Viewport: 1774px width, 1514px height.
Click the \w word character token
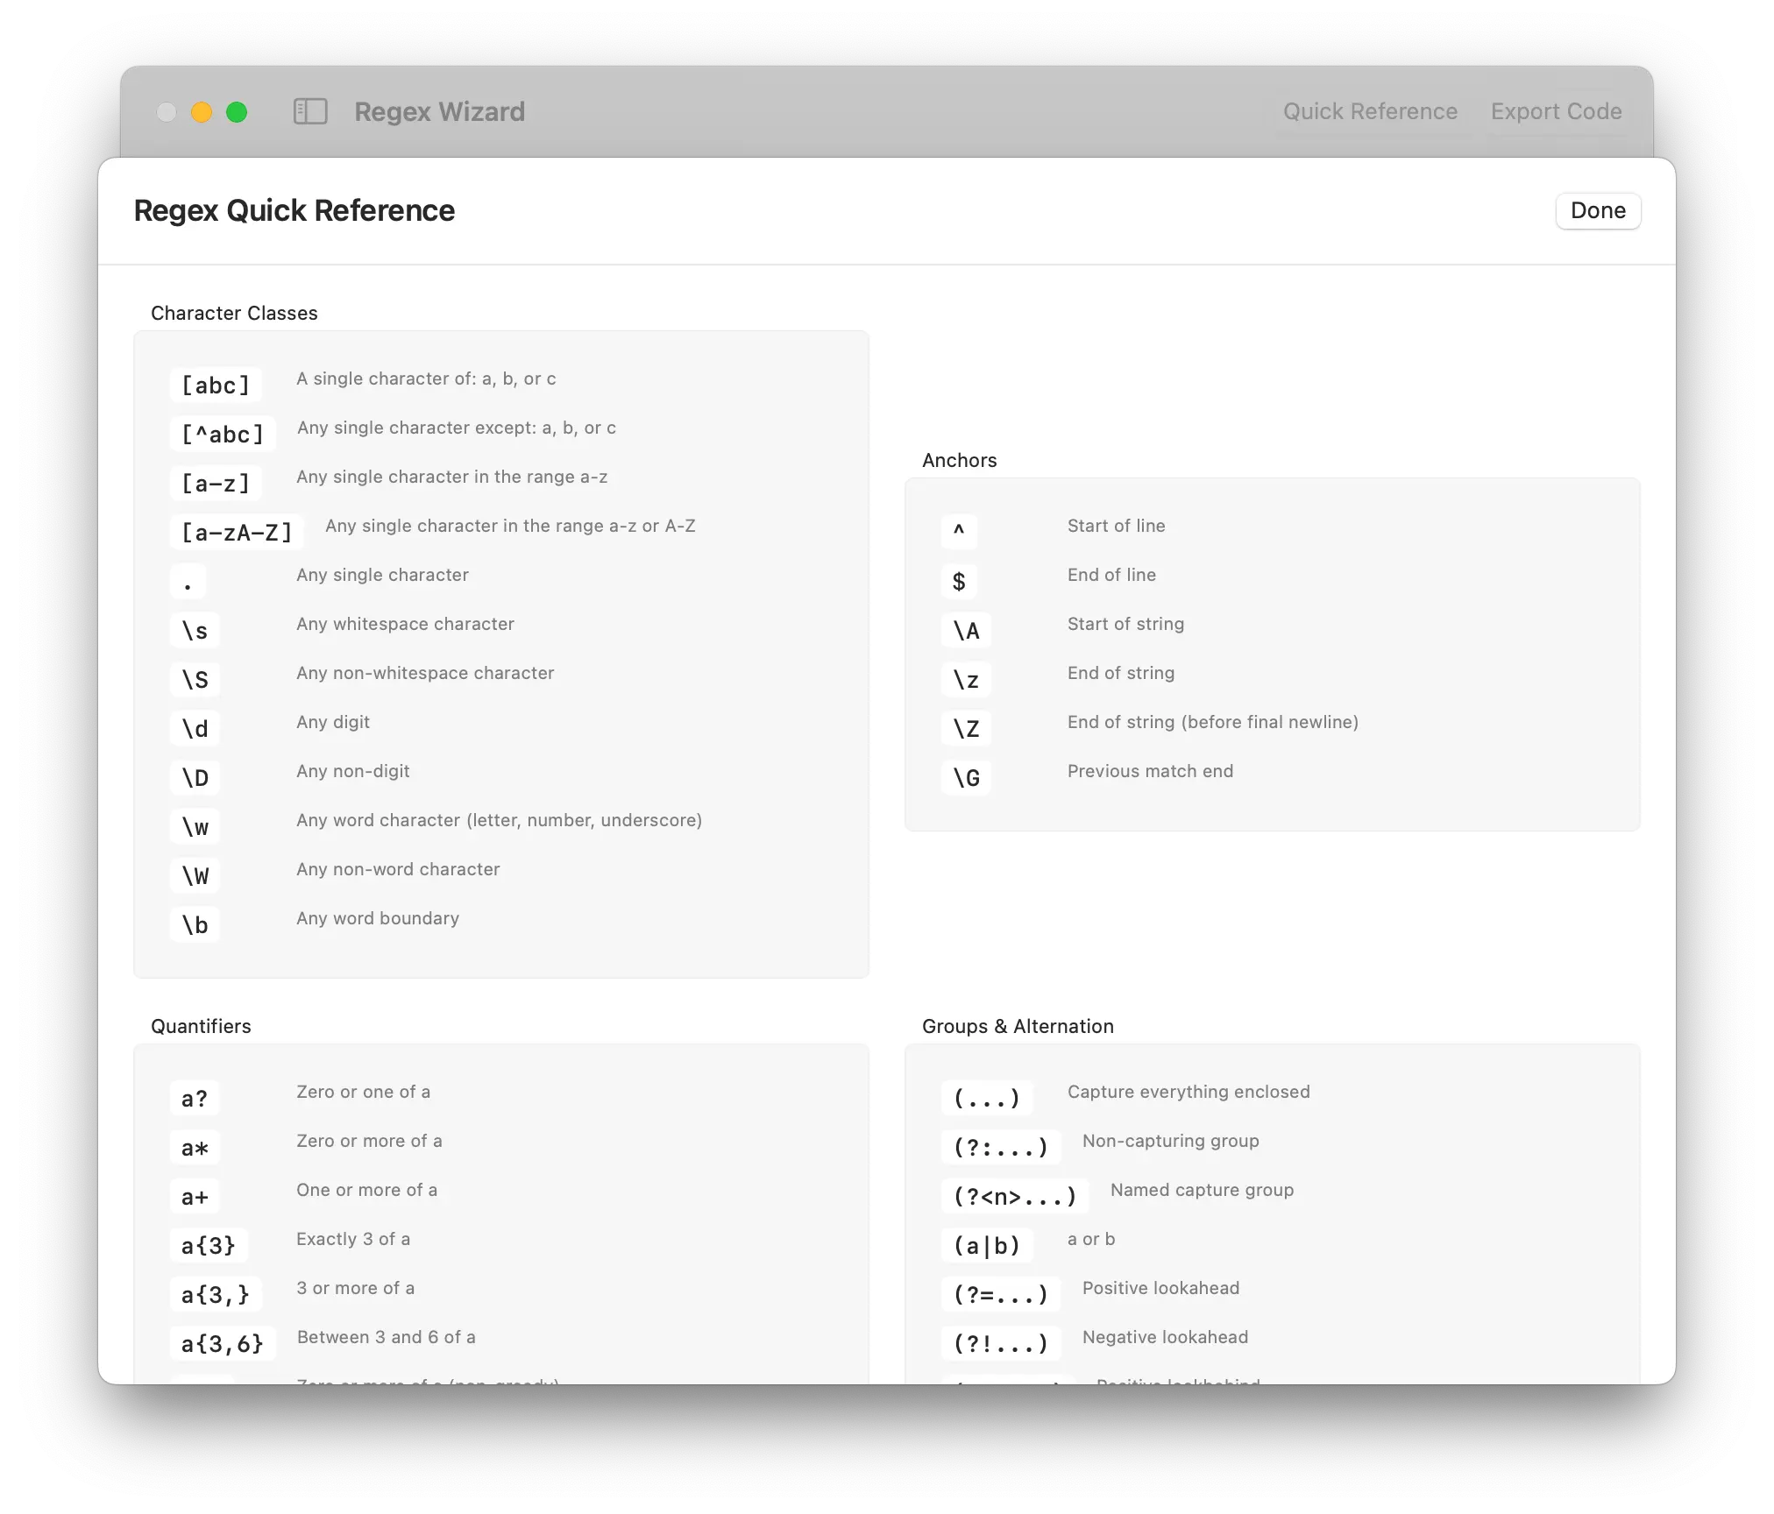click(x=195, y=827)
